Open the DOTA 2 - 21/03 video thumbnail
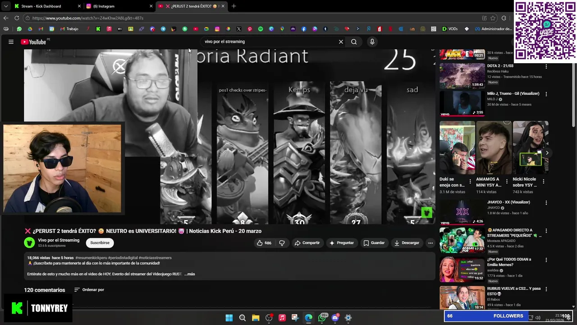 (462, 76)
